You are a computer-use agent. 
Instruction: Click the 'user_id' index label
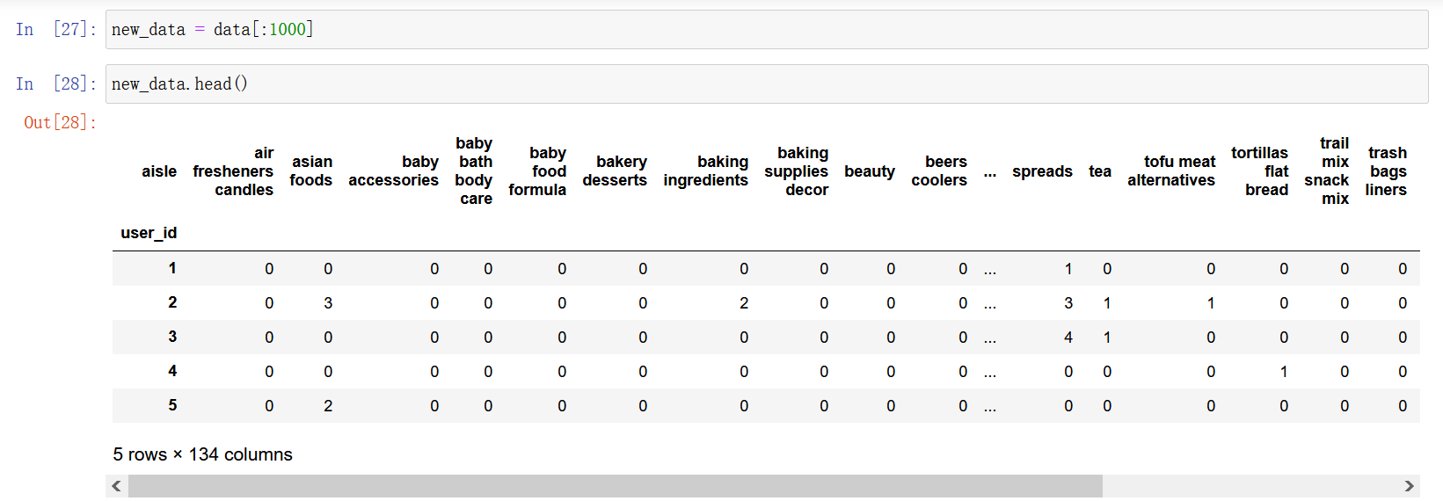click(149, 233)
